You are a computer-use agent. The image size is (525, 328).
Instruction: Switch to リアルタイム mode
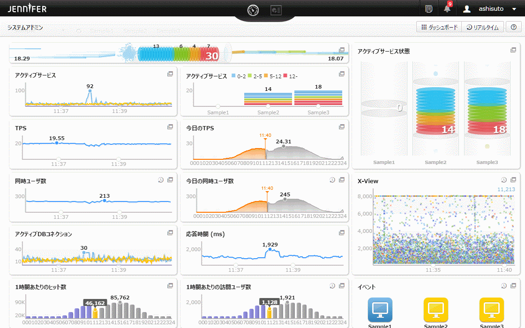tap(482, 27)
